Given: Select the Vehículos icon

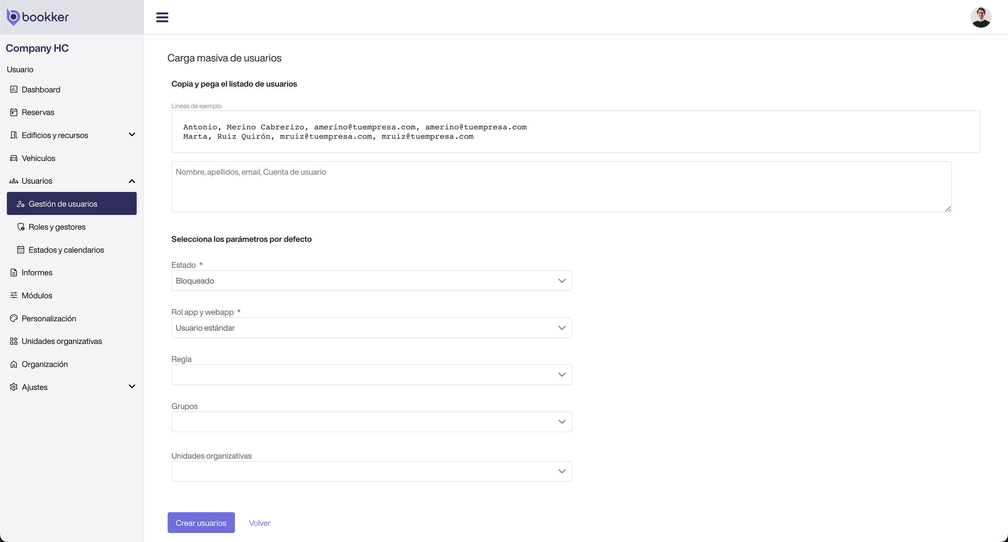Looking at the screenshot, I should [14, 158].
